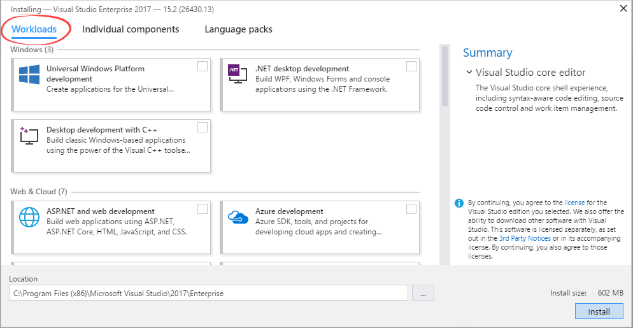Browse for install location with ... button
Viewport: 633px width, 328px height.
423,293
